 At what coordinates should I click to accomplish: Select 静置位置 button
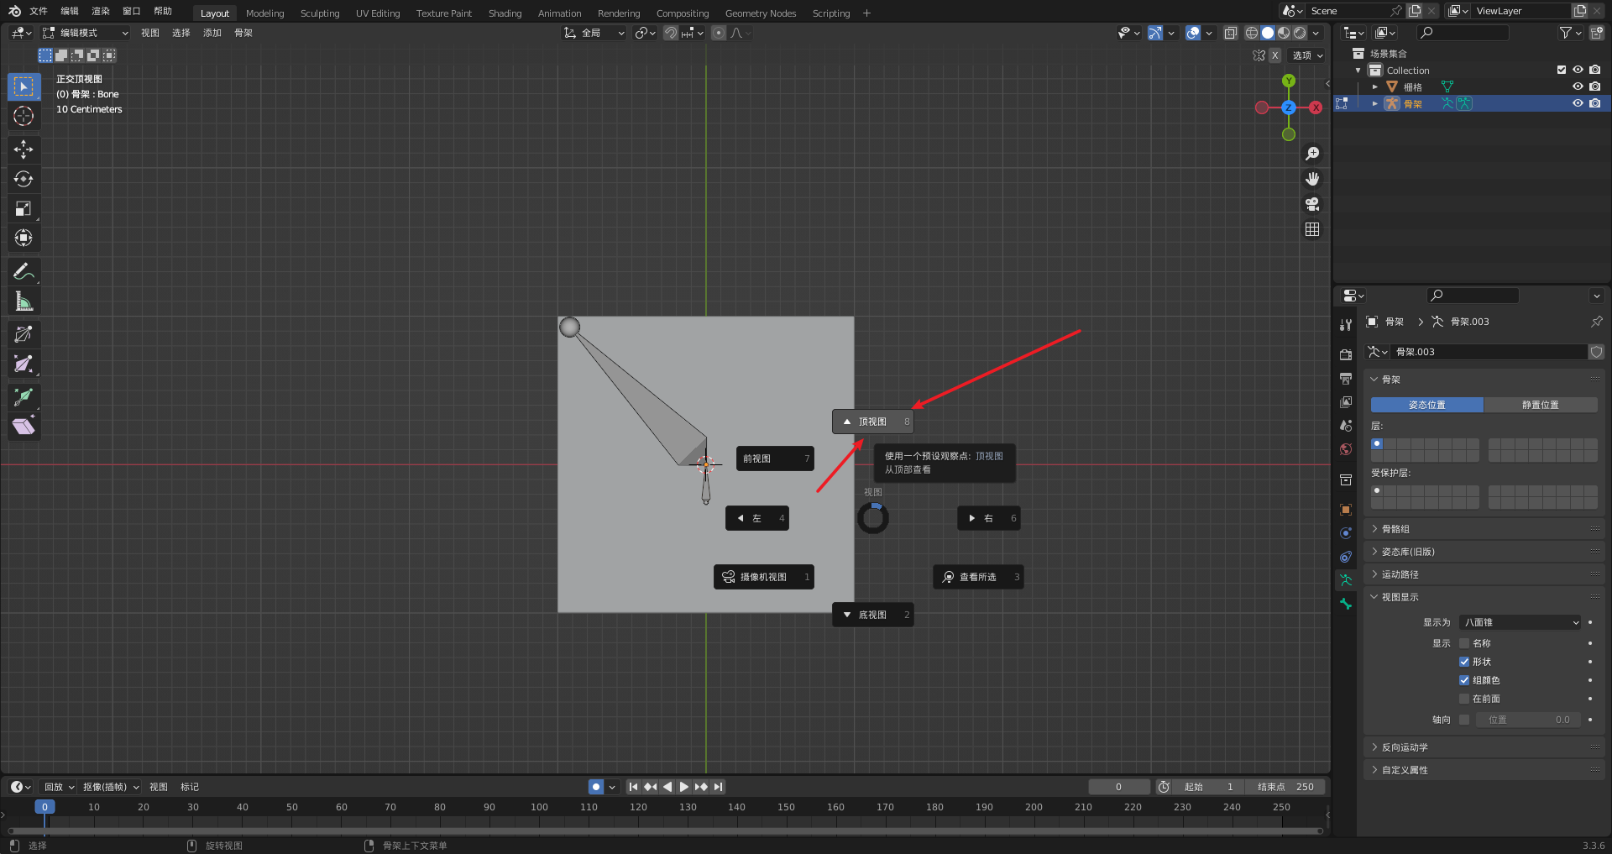click(x=1541, y=405)
